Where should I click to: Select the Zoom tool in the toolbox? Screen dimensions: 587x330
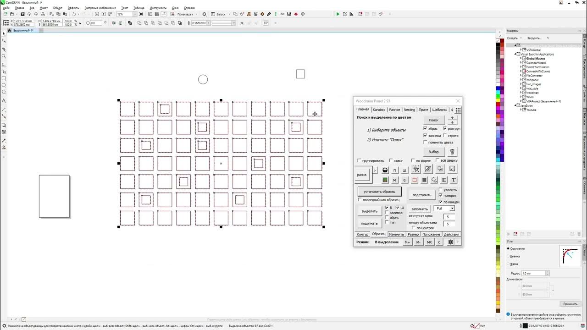click(x=4, y=56)
